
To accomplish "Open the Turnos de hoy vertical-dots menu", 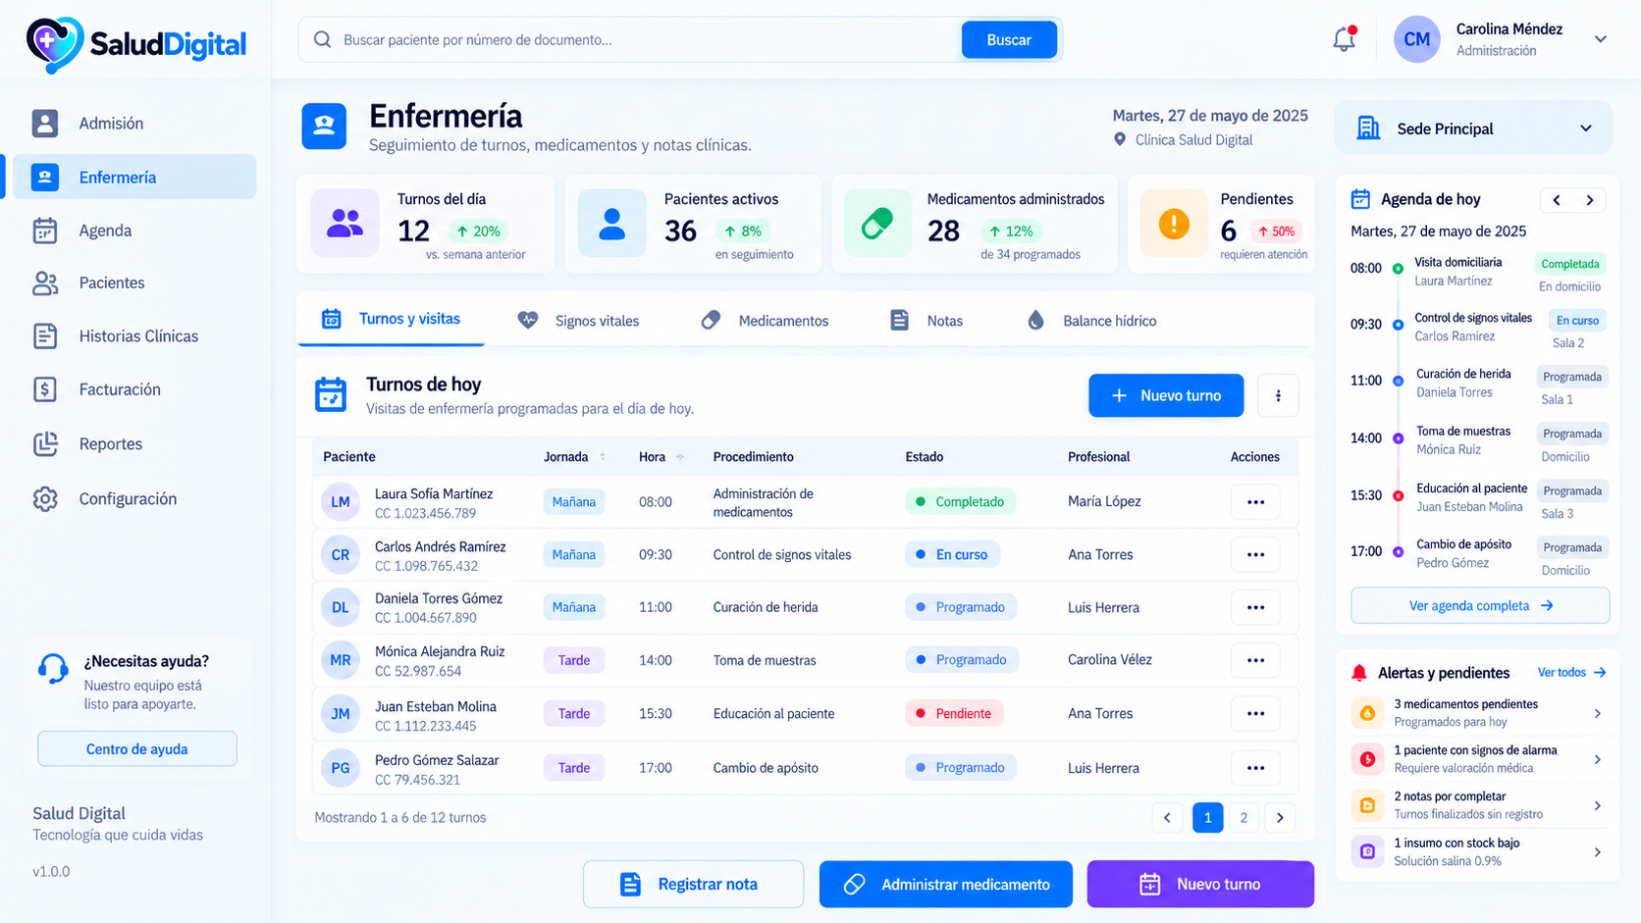I will [x=1278, y=396].
